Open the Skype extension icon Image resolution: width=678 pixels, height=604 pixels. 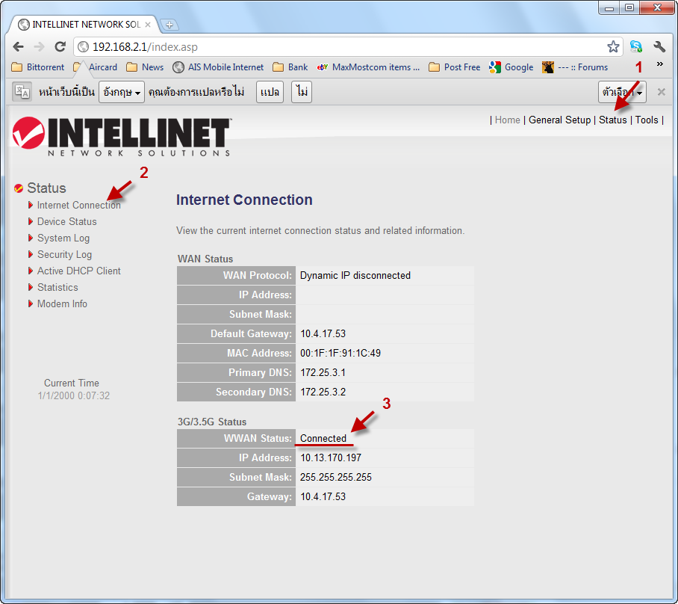pos(636,46)
